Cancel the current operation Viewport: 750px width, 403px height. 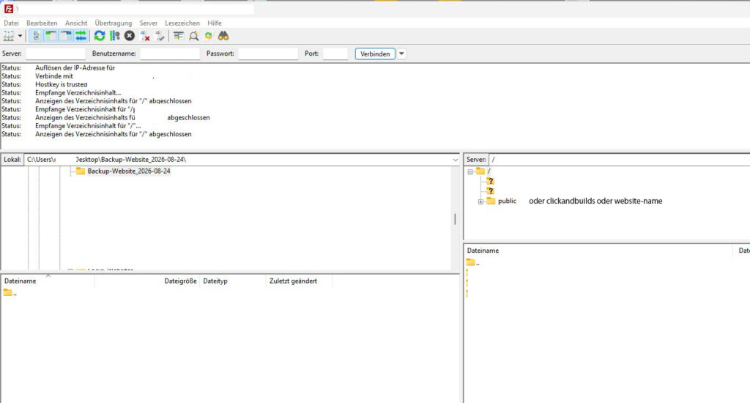click(130, 36)
